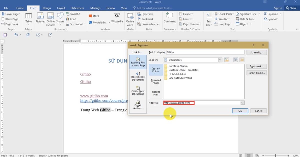Viewport: 300px width, 157px height.
Task: Insert a Table
Action: [x=28, y=19]
